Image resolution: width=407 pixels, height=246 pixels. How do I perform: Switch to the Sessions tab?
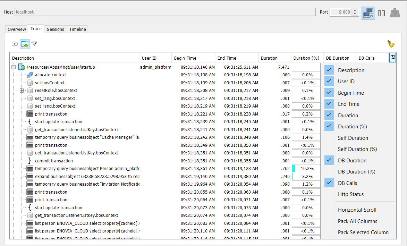[55, 29]
